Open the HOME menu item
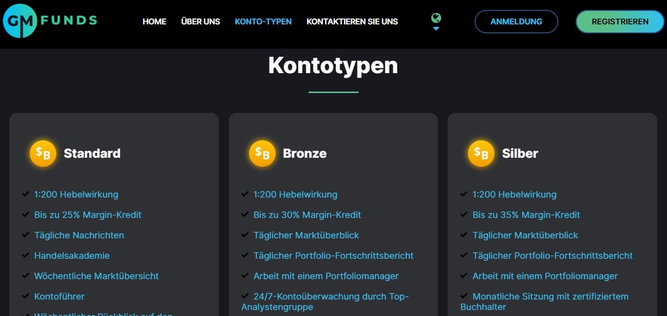The width and height of the screenshot is (667, 316). click(x=154, y=21)
